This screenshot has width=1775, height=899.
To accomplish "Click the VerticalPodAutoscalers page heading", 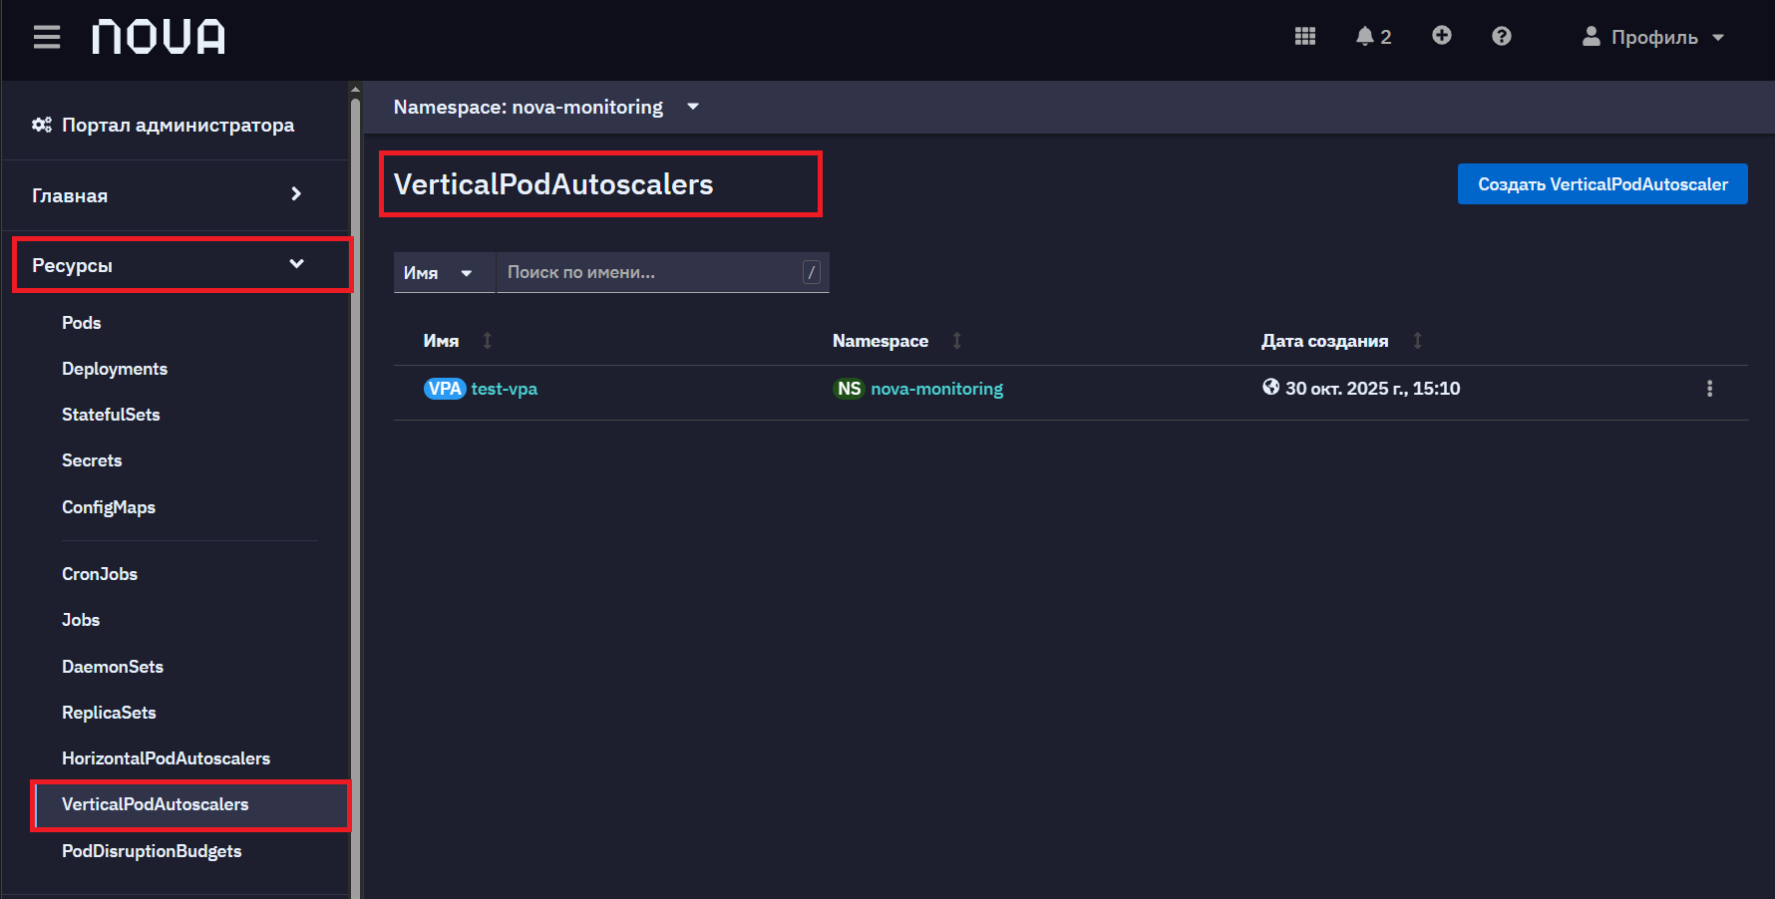I will tap(553, 184).
